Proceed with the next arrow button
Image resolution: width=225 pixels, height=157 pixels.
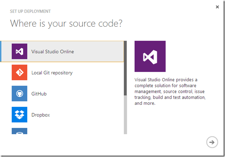[x=211, y=142]
